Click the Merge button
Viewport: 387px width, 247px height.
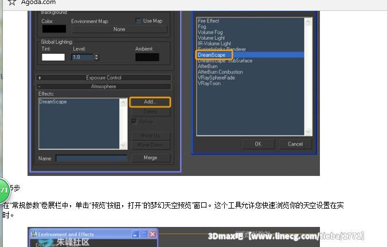click(150, 158)
